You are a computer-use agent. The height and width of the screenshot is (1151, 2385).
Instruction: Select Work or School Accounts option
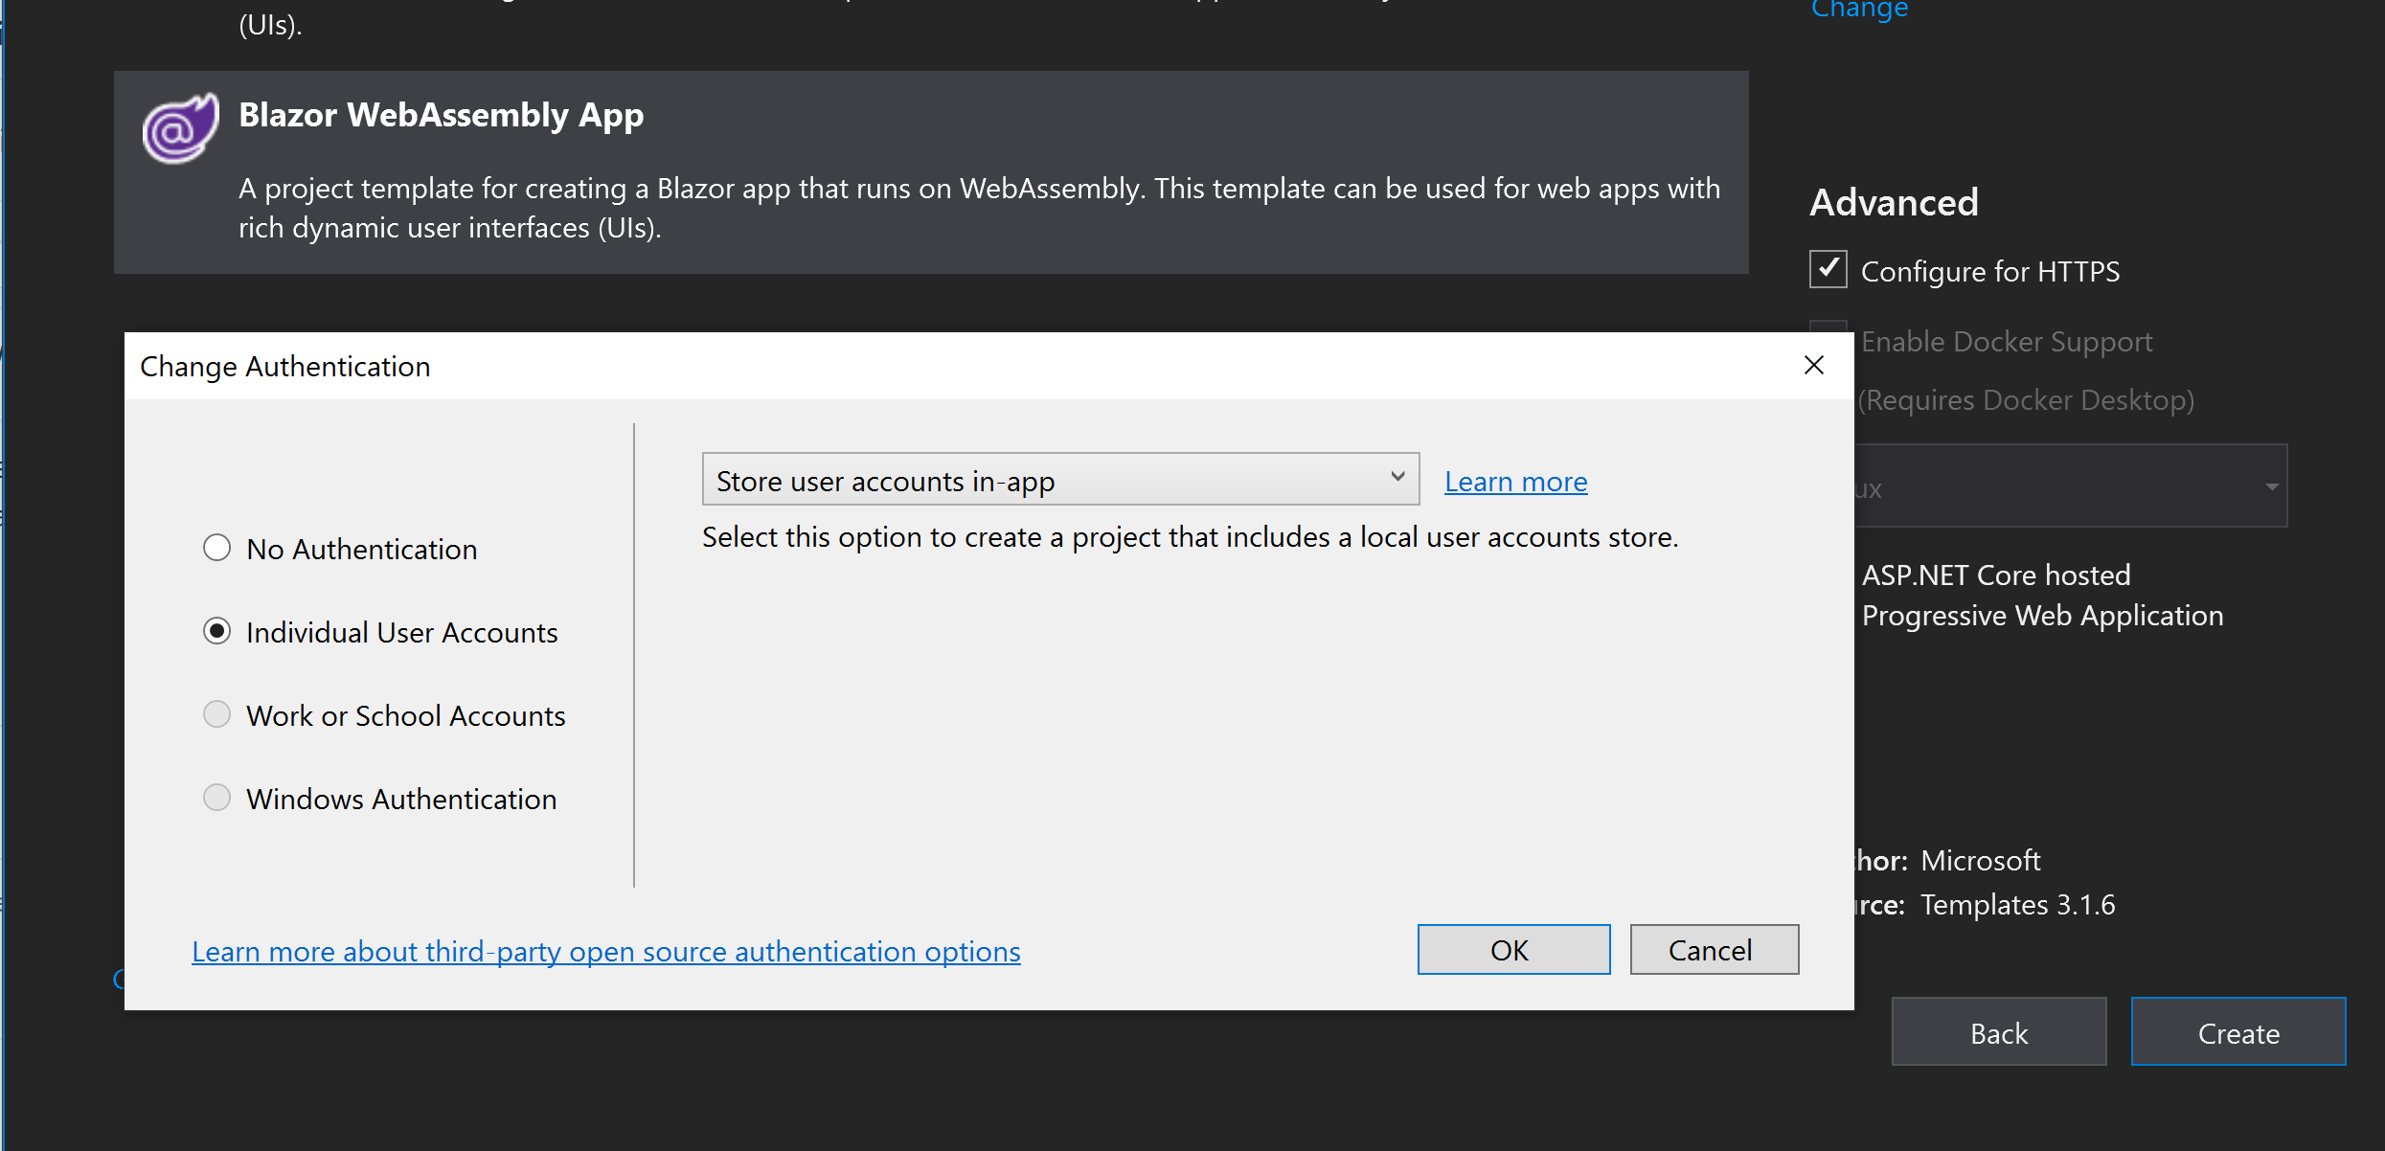coord(216,714)
